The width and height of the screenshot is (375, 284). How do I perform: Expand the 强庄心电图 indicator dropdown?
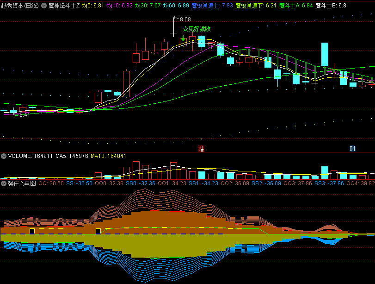[x=4, y=183]
